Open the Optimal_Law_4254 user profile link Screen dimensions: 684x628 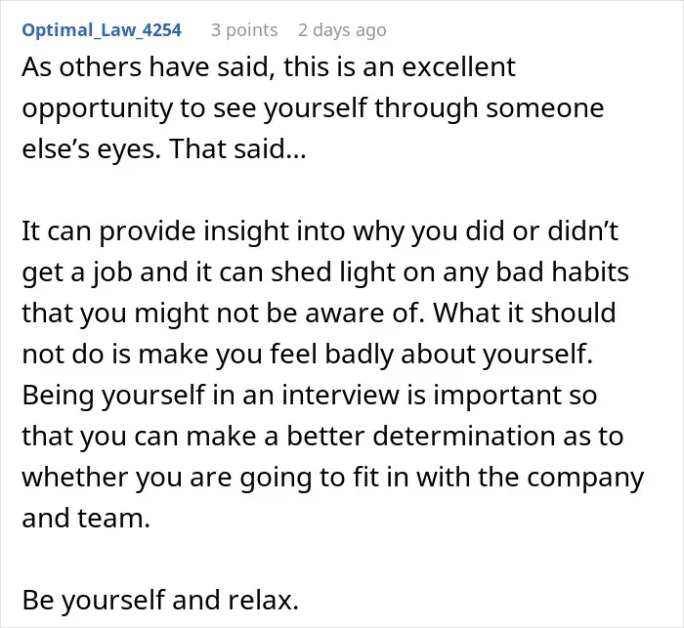(102, 30)
